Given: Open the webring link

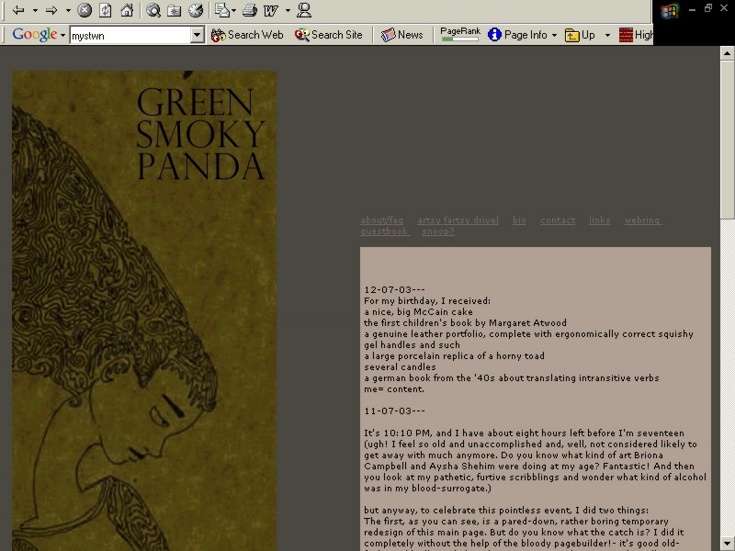Looking at the screenshot, I should click(x=642, y=220).
